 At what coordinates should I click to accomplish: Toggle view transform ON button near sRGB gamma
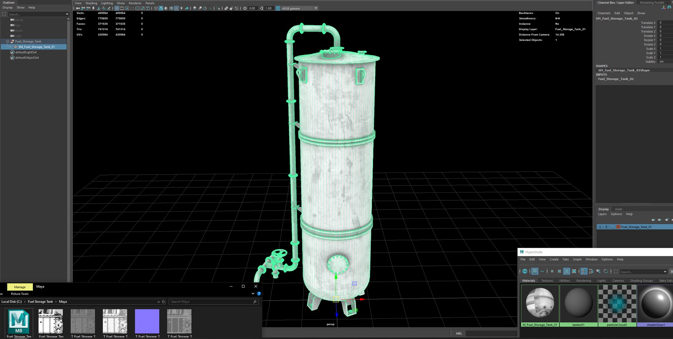point(278,8)
